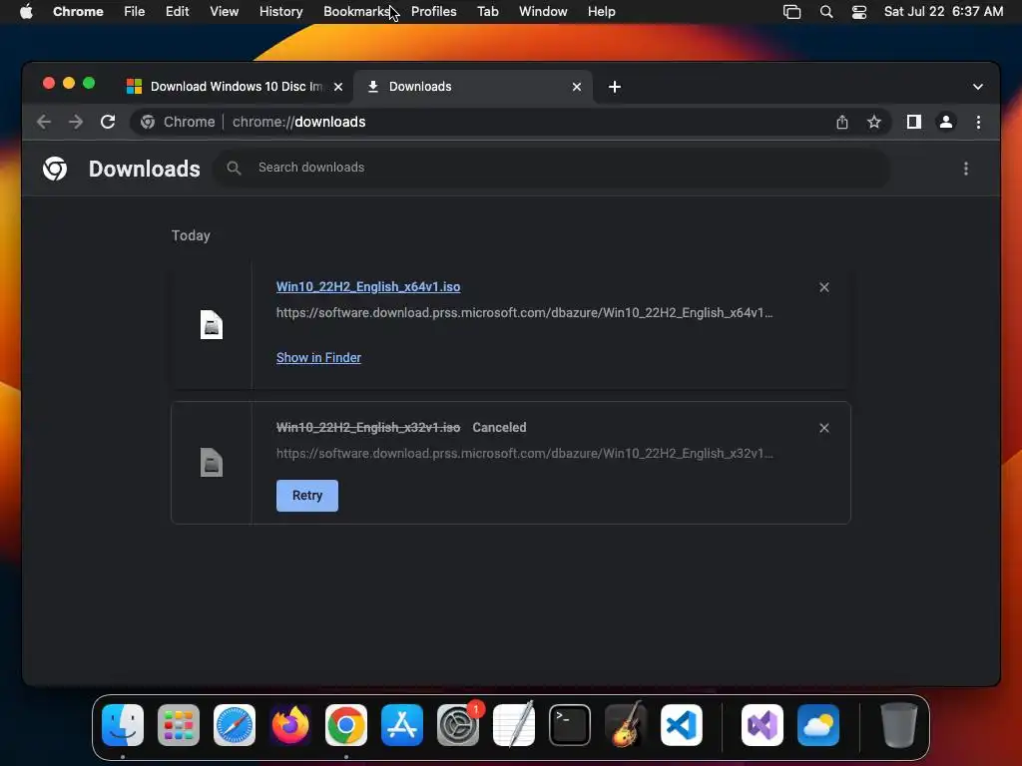1022x766 pixels.
Task: Click the x64v1 microsoft.com source URL
Action: (x=525, y=312)
